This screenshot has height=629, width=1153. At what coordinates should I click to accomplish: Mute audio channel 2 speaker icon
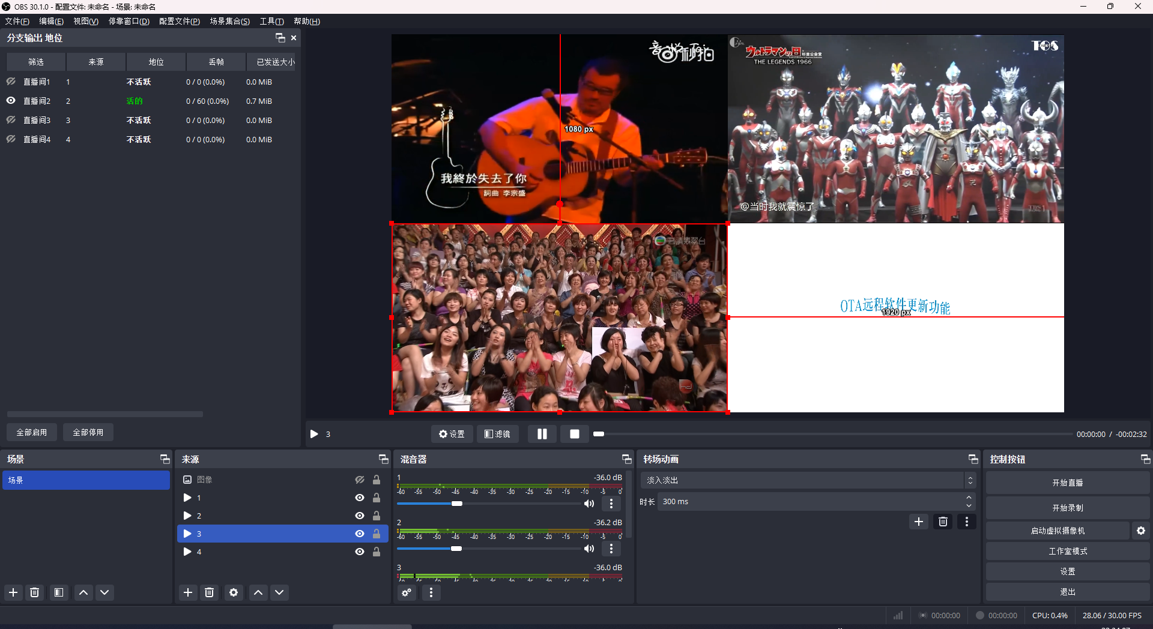tap(589, 549)
